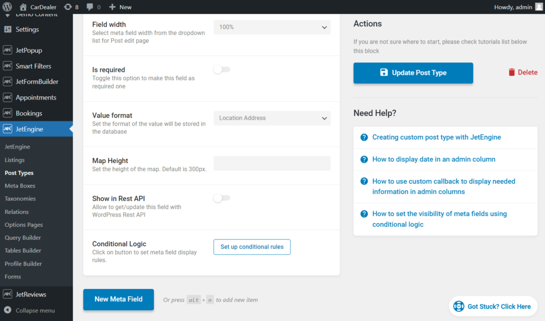Click question icon beside visibility of meta fields
The height and width of the screenshot is (321, 545).
[x=364, y=214]
